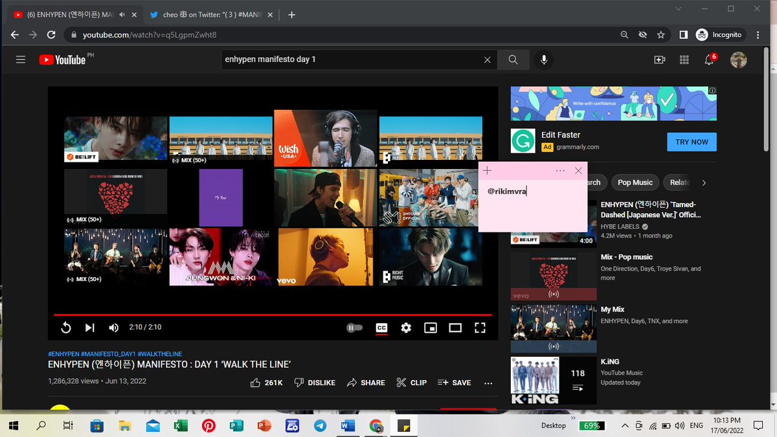Add a new sticky note with plus
This screenshot has width=777, height=437.
click(x=488, y=170)
